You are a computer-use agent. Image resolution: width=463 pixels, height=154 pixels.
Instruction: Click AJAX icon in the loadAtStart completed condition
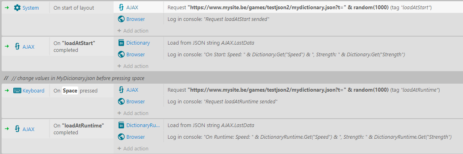tap(17, 47)
